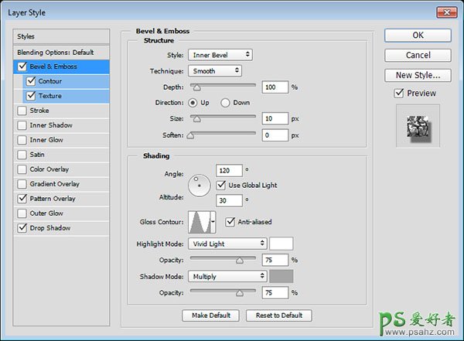464x341 pixels.
Task: Click the Size value input field
Action: (x=275, y=119)
